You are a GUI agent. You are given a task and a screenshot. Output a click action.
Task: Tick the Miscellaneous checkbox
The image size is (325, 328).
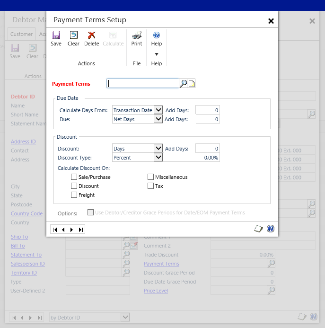[151, 177]
